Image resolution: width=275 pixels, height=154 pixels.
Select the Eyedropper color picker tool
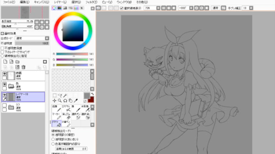[x=76, y=100]
